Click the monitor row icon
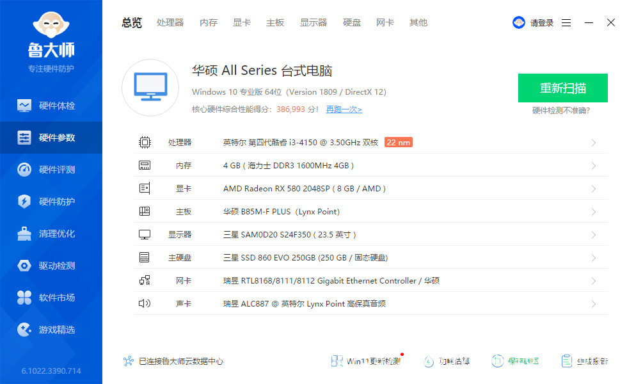The image size is (627, 384). pyautogui.click(x=145, y=234)
